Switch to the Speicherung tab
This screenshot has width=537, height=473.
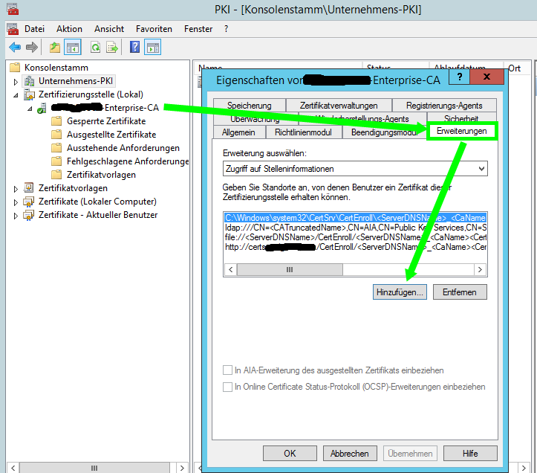coord(250,106)
